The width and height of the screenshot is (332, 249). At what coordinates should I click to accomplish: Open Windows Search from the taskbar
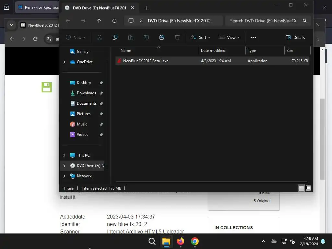click(152, 241)
